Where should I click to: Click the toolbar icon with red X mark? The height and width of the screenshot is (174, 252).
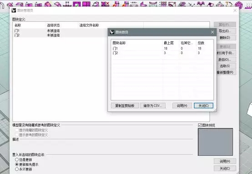click(106, 4)
